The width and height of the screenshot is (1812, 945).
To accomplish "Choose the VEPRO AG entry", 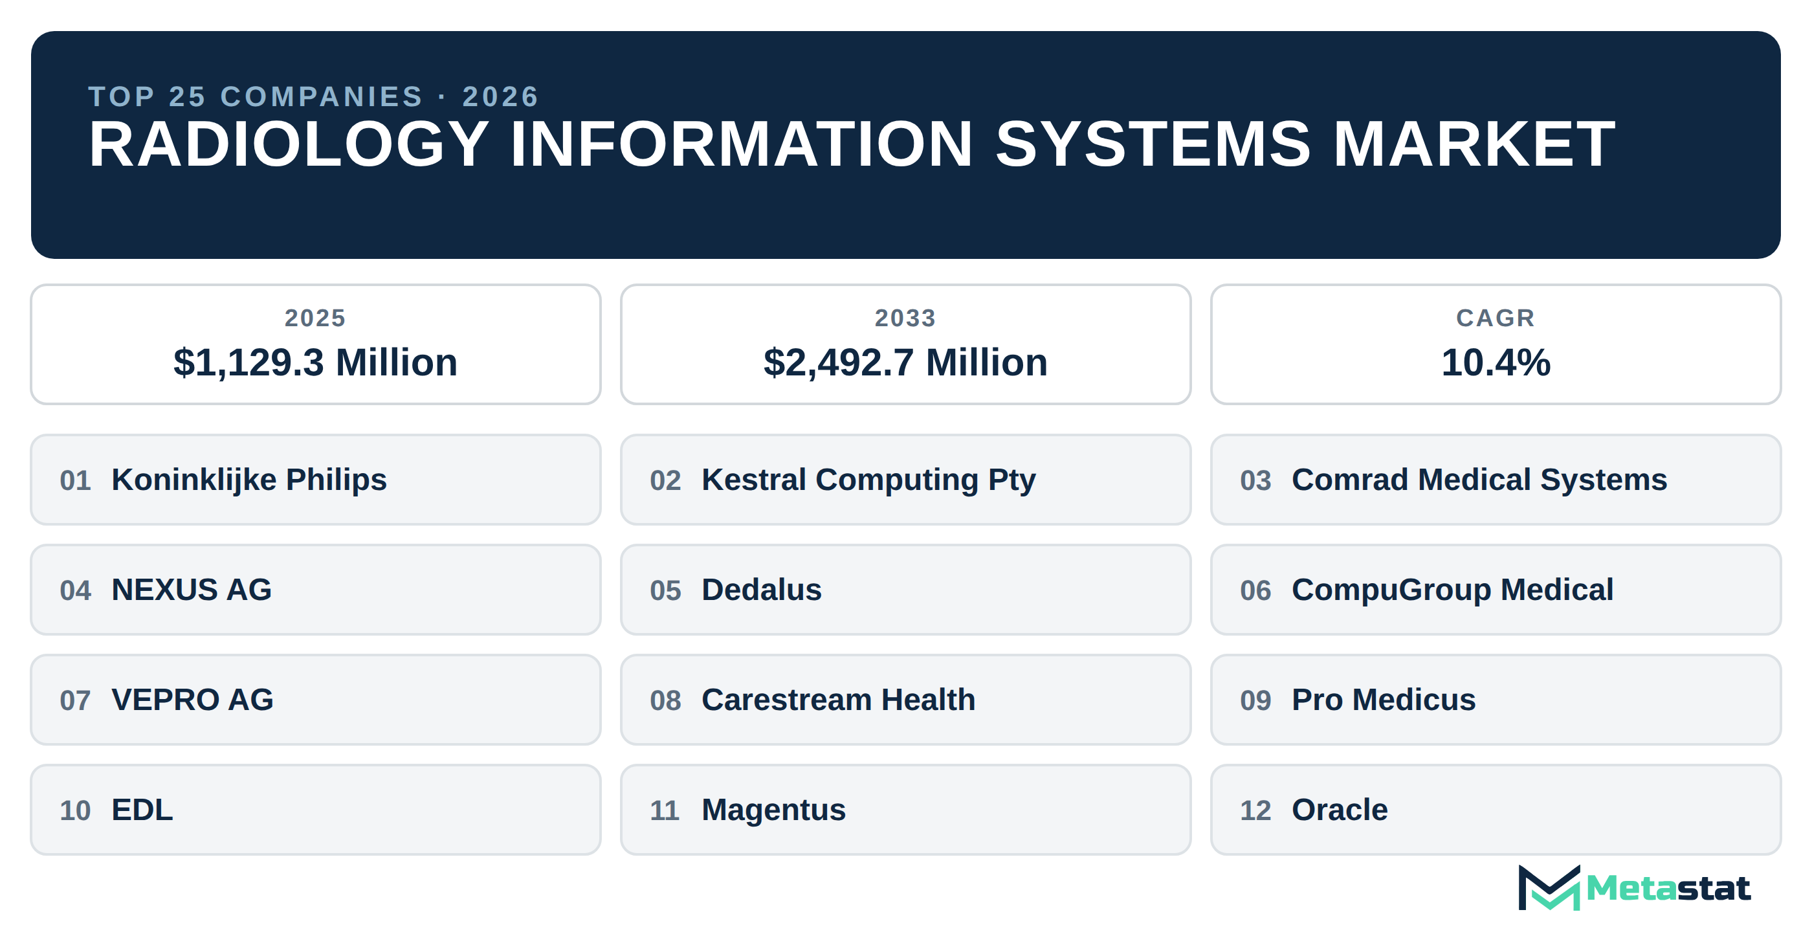I will (315, 700).
